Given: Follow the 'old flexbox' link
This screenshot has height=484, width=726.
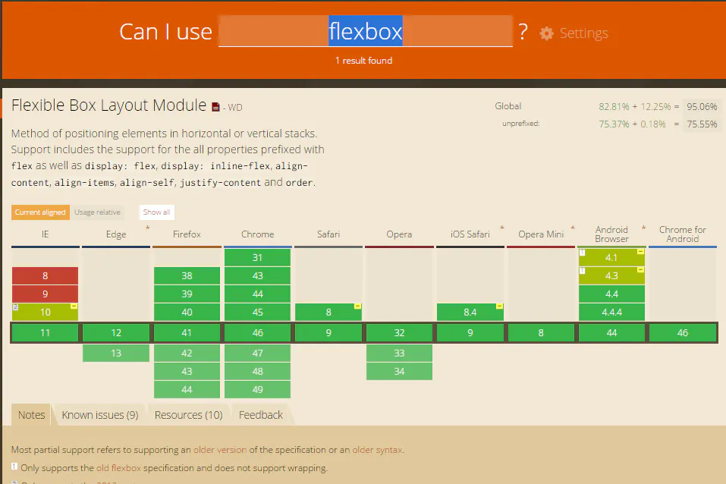Looking at the screenshot, I should 118,468.
